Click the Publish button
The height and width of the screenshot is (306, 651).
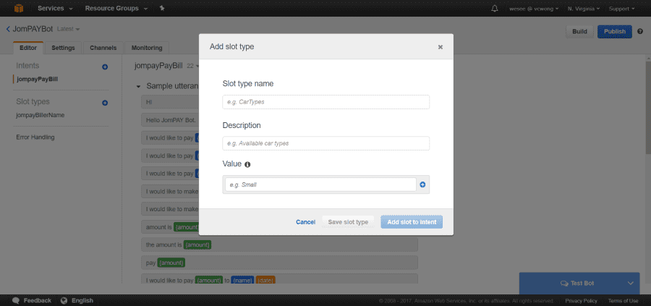614,32
